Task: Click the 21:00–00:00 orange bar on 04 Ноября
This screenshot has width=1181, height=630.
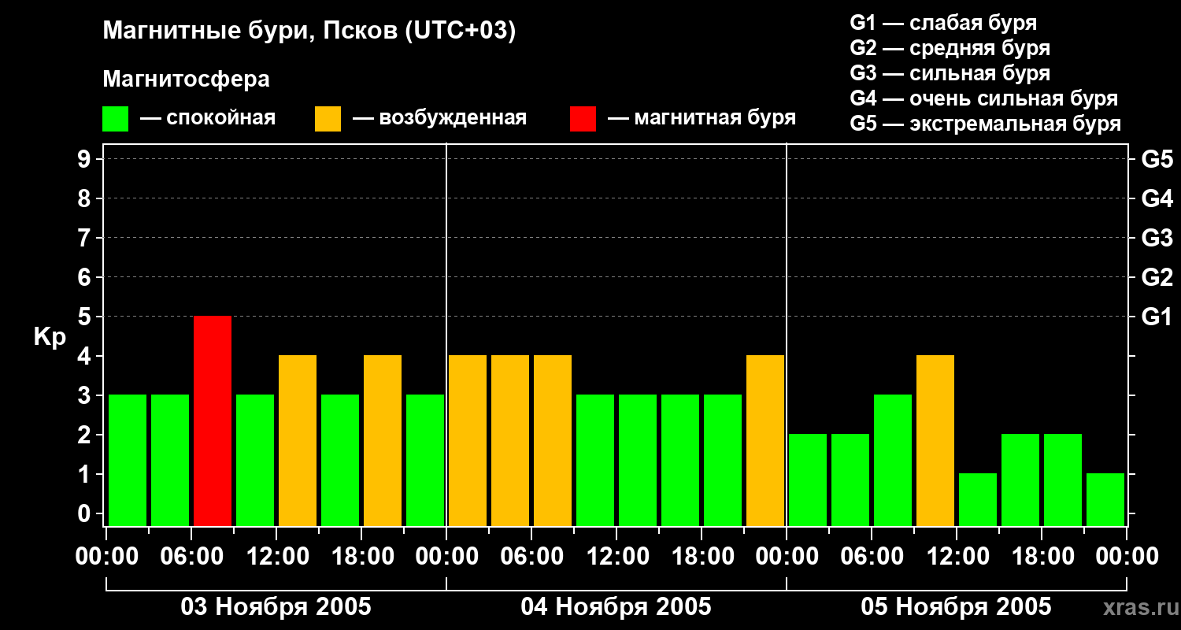Action: [x=765, y=440]
